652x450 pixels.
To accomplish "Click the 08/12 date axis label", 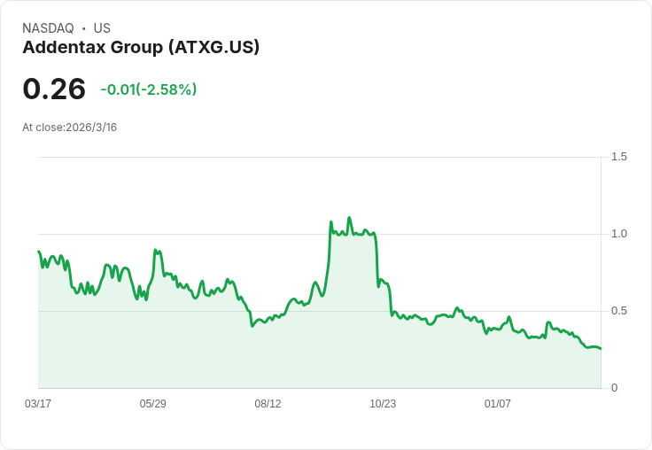I will 268,404.
